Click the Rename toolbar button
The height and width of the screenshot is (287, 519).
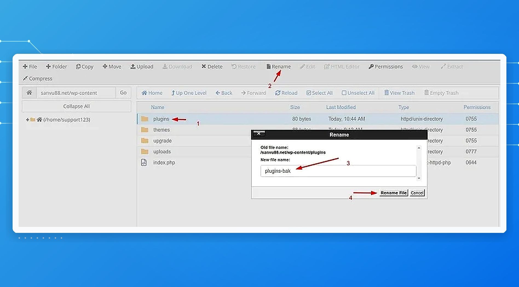click(279, 66)
